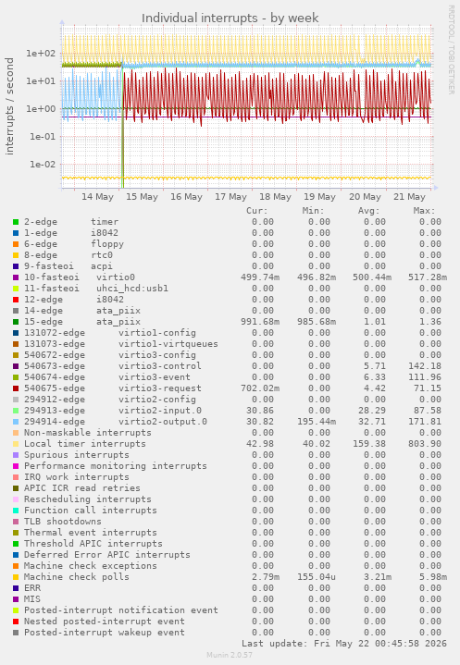The image size is (460, 665).
Task: Click the virtio3-control legend label
Action: point(159,366)
